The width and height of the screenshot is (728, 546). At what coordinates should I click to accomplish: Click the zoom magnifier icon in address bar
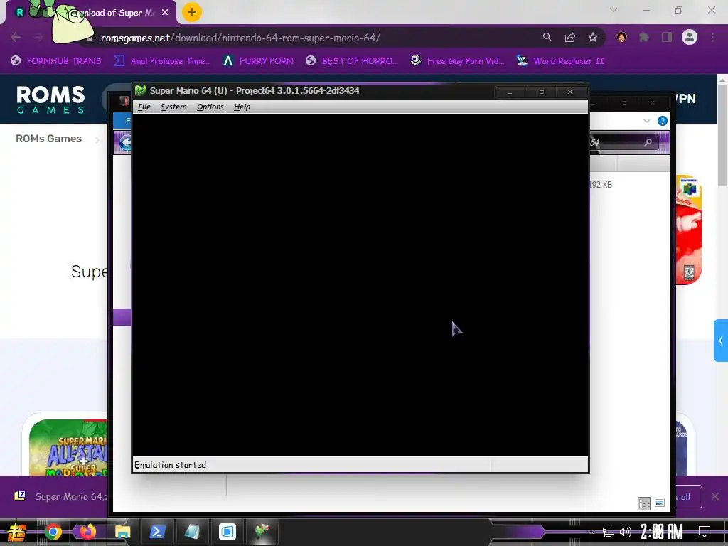547,37
